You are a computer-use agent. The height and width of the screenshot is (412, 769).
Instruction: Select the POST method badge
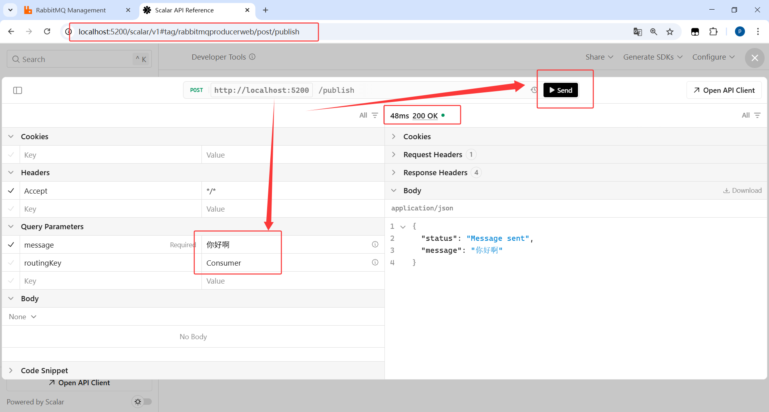coord(196,90)
